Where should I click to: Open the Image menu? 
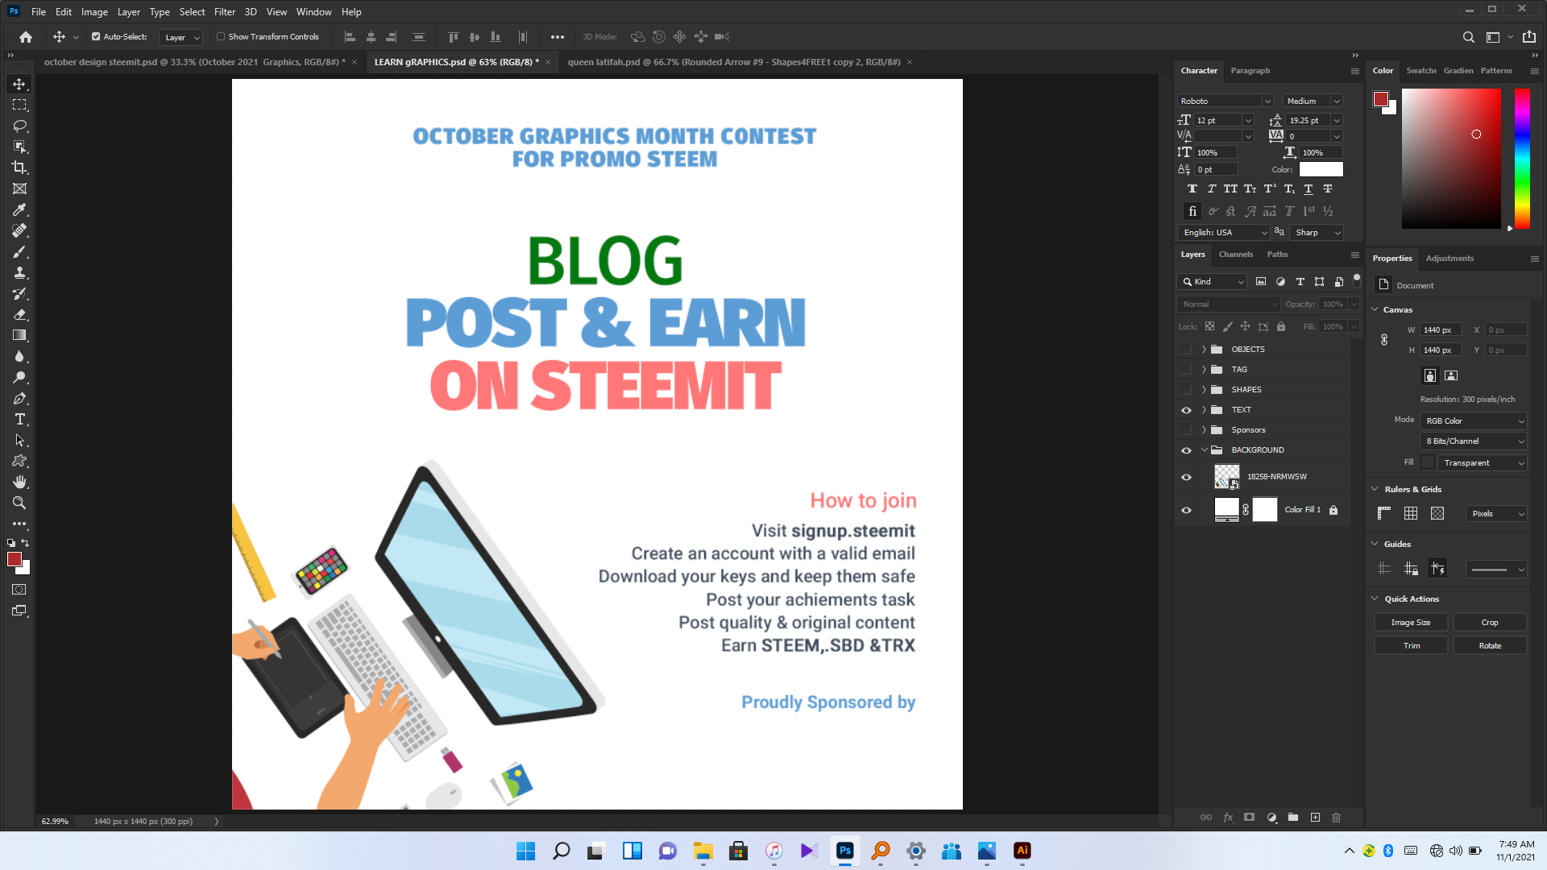[x=94, y=12]
